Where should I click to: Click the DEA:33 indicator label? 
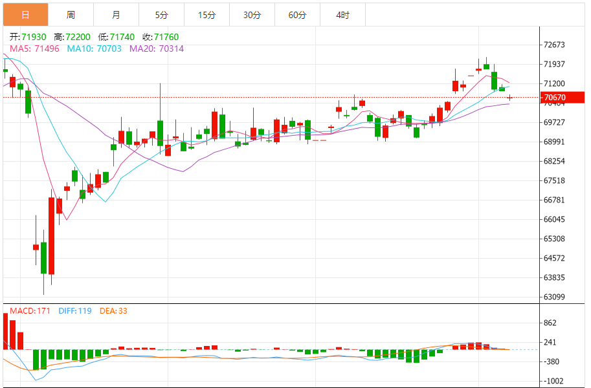click(x=113, y=311)
